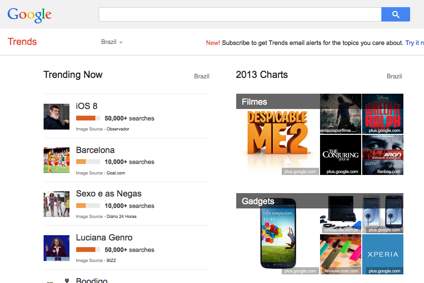Click the iOS 8 '50,000+ searches' text
The width and height of the screenshot is (424, 283).
129,119
